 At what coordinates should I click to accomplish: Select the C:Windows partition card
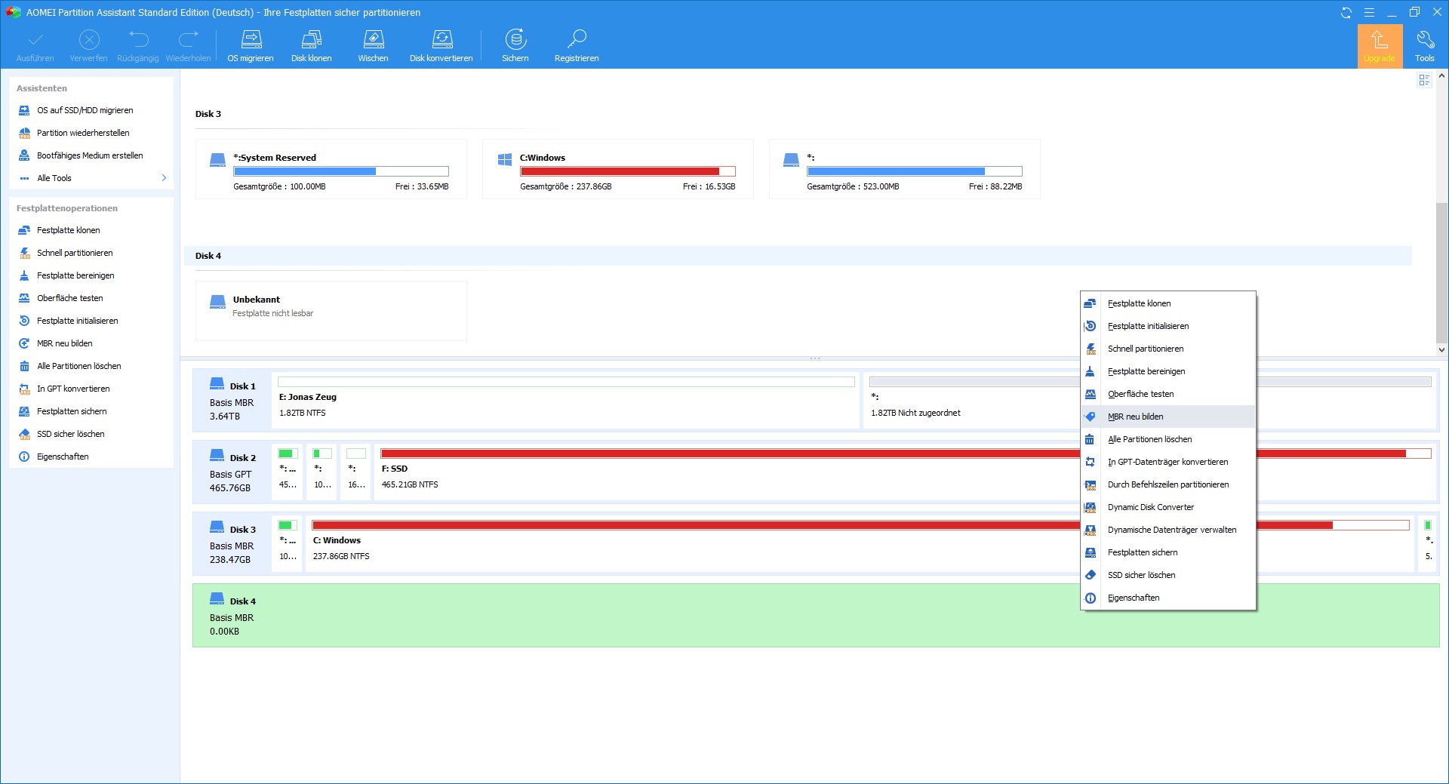tap(618, 169)
